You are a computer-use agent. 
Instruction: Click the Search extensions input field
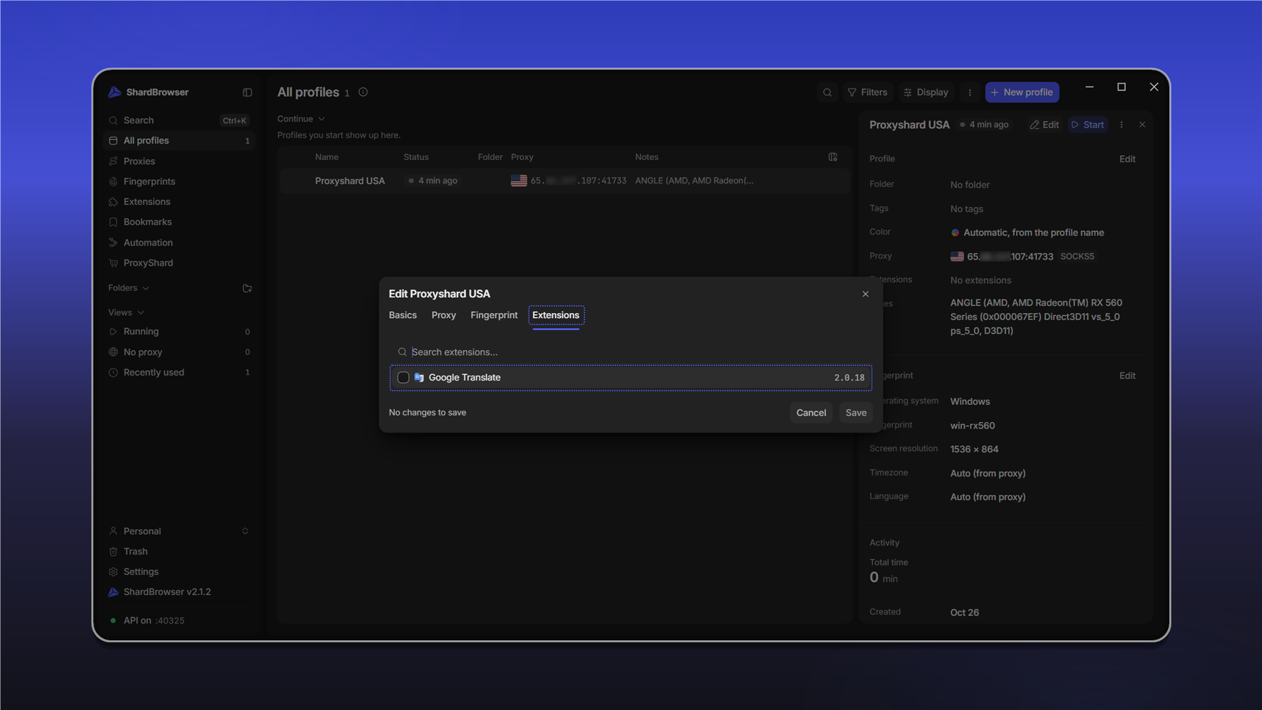(x=631, y=352)
